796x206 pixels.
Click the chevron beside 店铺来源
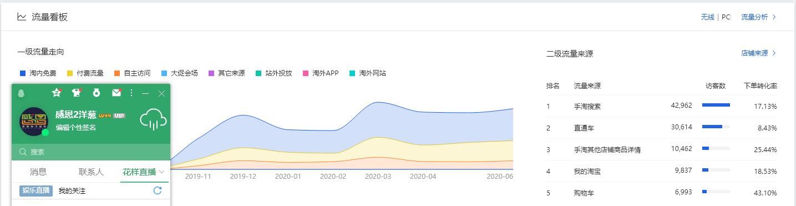[x=774, y=53]
